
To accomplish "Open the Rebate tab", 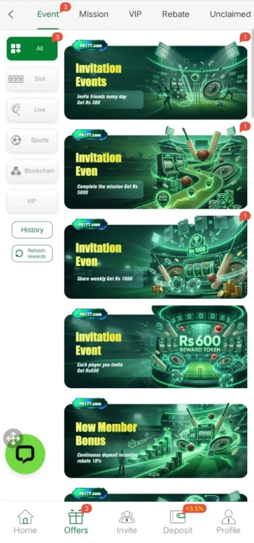I will [x=176, y=14].
